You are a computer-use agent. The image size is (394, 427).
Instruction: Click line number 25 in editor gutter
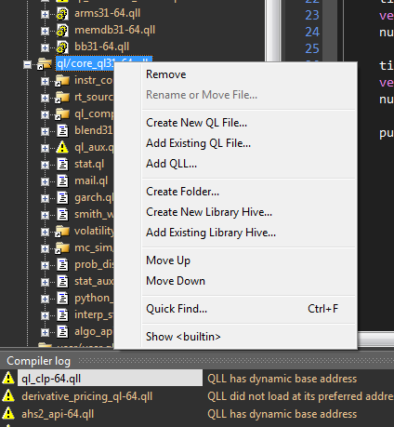click(312, 48)
